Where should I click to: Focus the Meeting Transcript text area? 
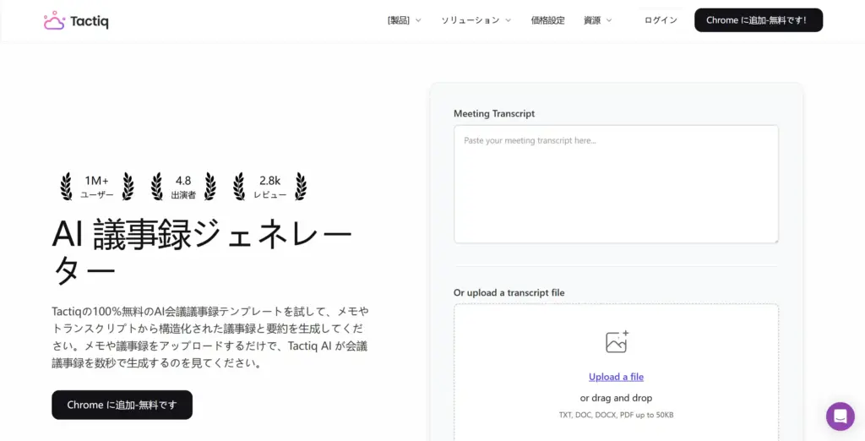(x=616, y=184)
